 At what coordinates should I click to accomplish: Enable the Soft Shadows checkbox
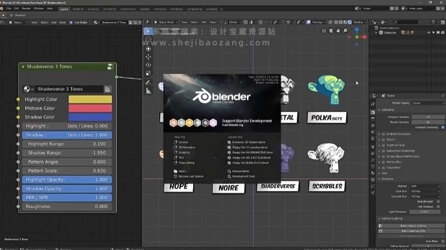(438, 206)
